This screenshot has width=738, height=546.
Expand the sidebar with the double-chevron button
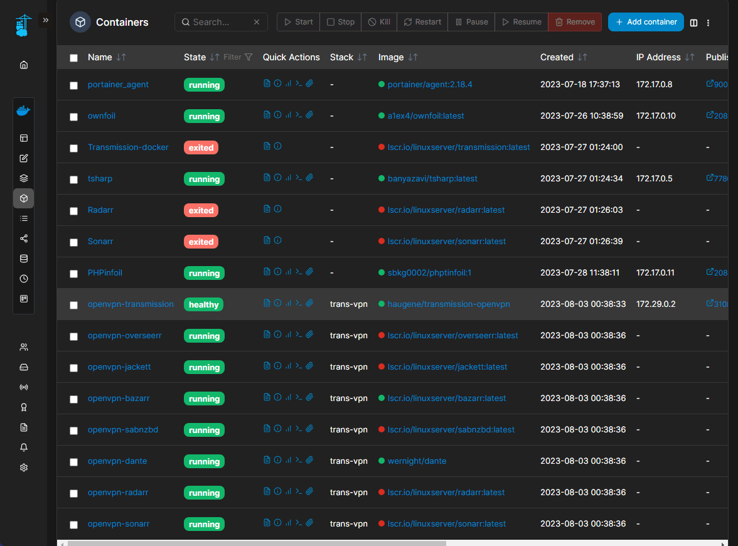coord(46,20)
